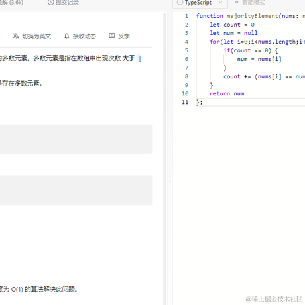Image resolution: width=305 pixels, height=305 pixels.
Task: Click the function majorityElement declaration line
Action: [250, 16]
